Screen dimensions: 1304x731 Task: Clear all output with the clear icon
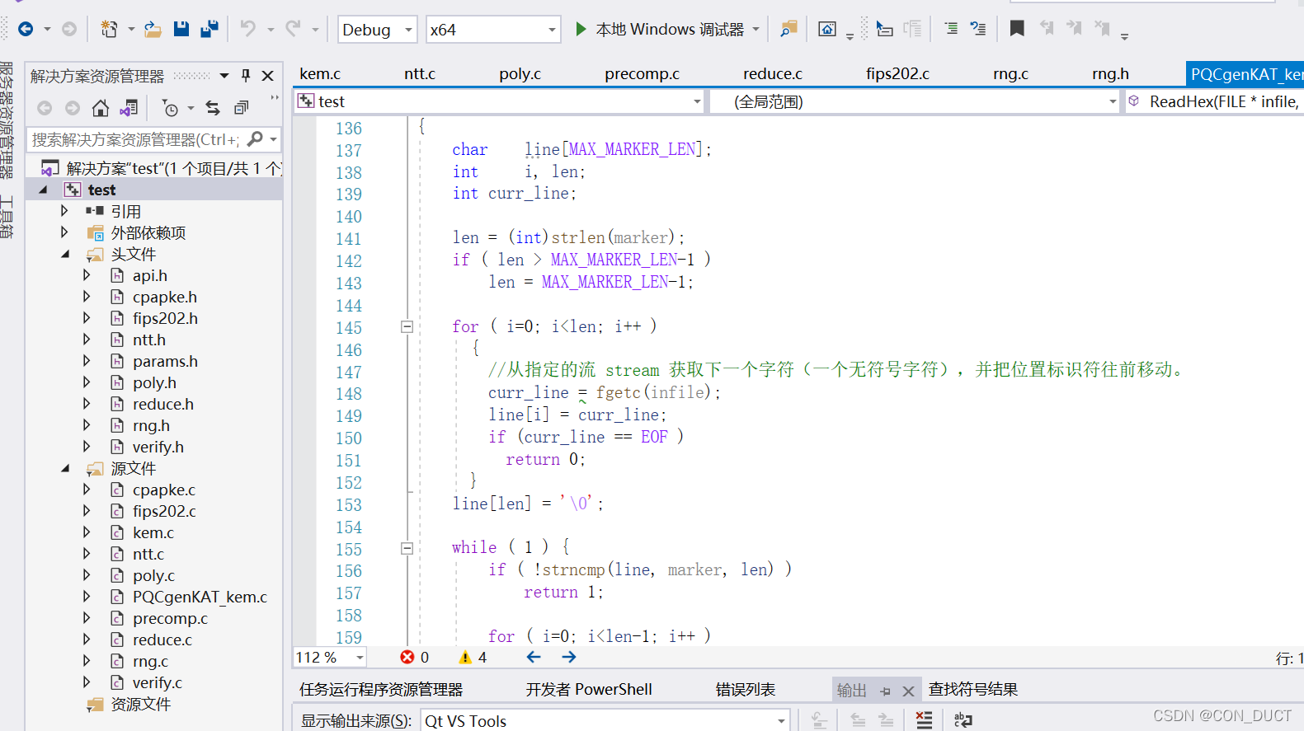point(924,720)
